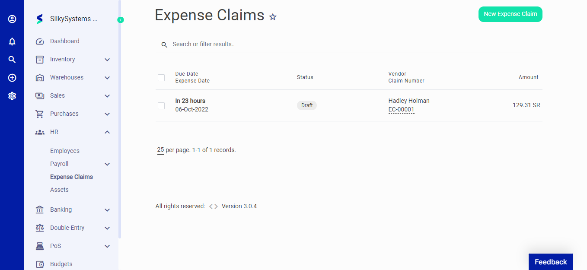Viewport: 587px width, 270px height.
Task: Check the header row selection checkbox
Action: [161, 78]
